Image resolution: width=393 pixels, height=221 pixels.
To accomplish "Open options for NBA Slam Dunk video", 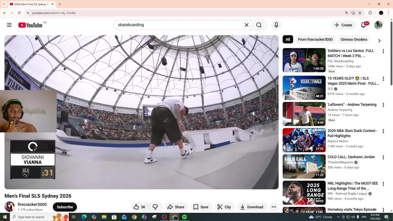I will pyautogui.click(x=383, y=131).
